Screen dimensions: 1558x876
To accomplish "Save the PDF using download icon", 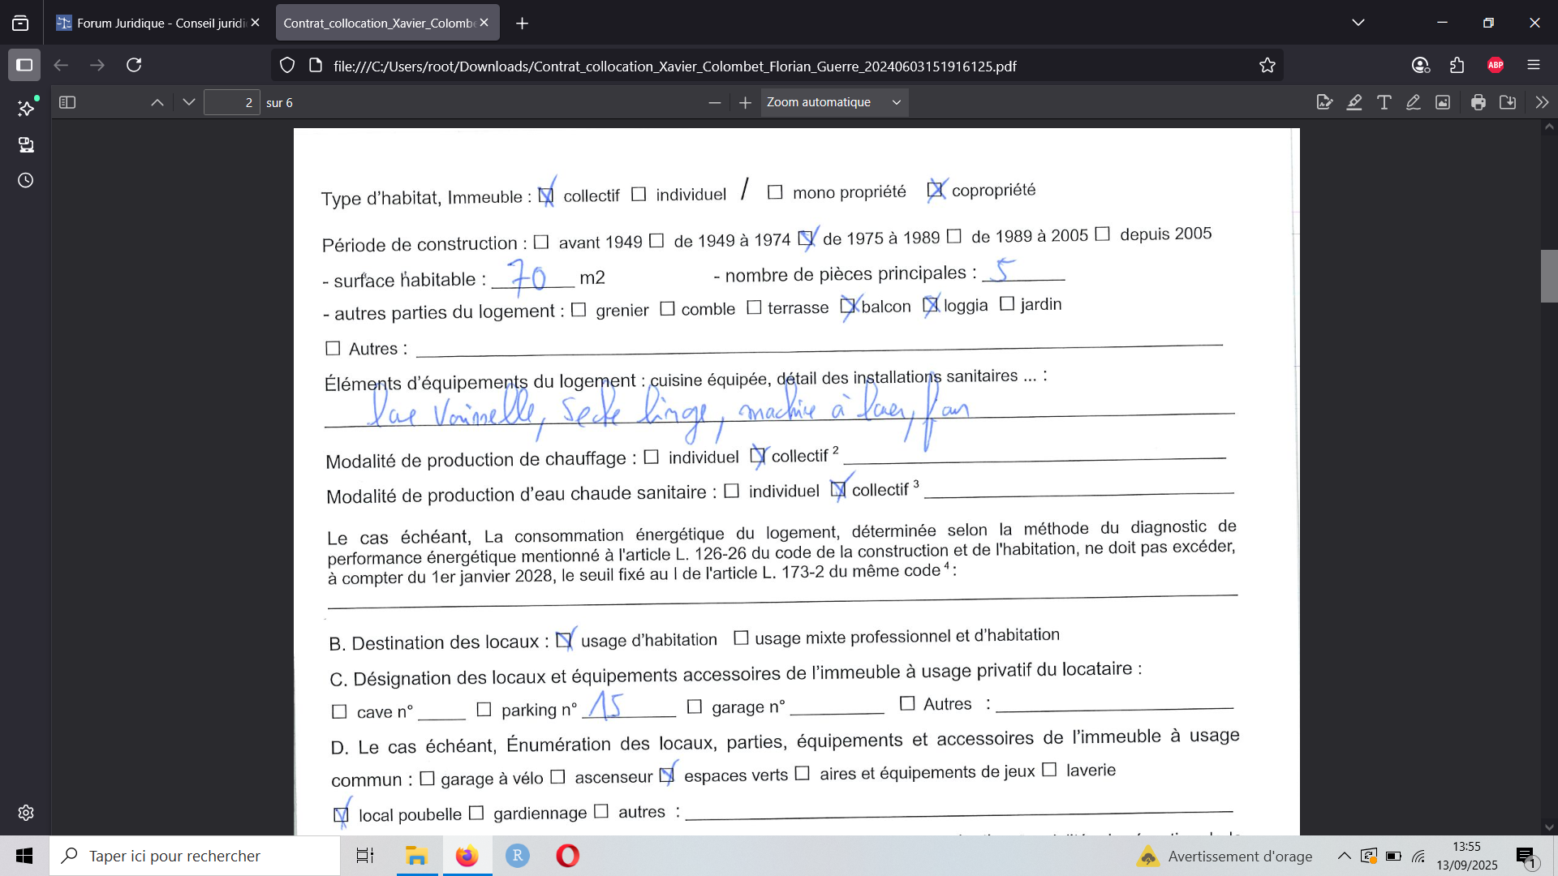I will [1508, 102].
